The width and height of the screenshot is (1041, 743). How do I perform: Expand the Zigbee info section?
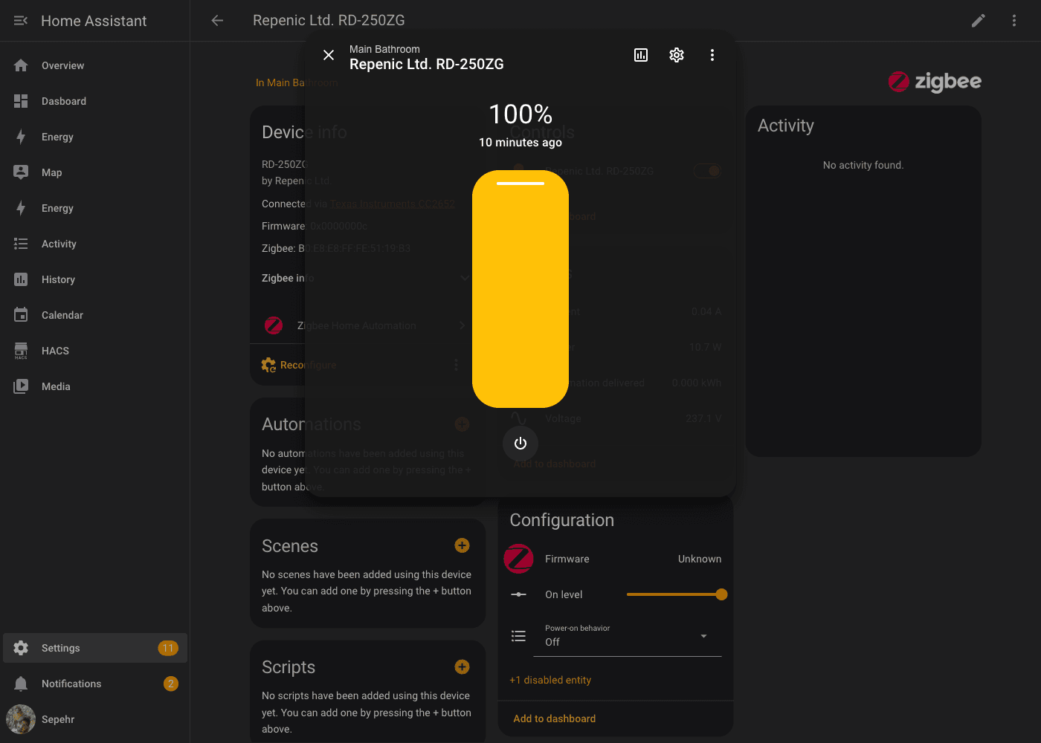tap(366, 278)
